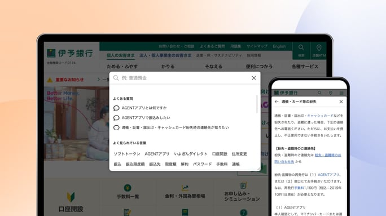Click the Better Money, Better Life banner image
This screenshot has width=386, height=216.
click(x=77, y=124)
